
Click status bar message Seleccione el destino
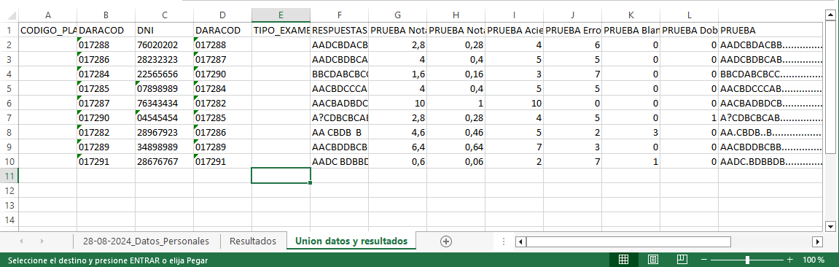[x=108, y=260]
